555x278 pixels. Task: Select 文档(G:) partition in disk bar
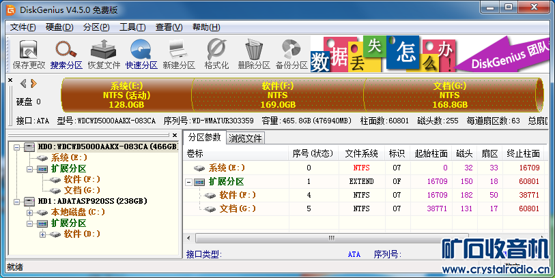(449, 95)
